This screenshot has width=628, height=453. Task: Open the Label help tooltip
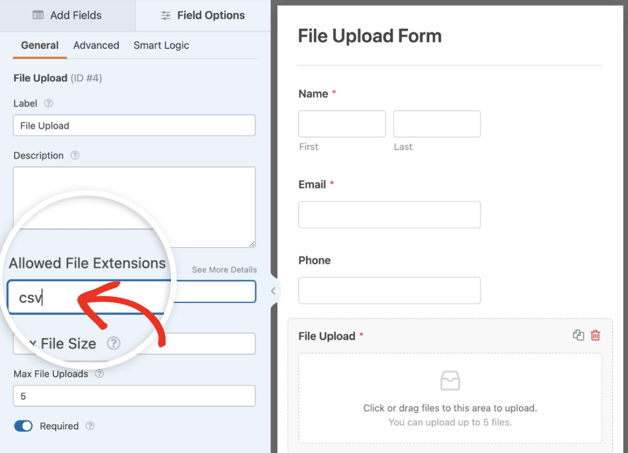48,103
